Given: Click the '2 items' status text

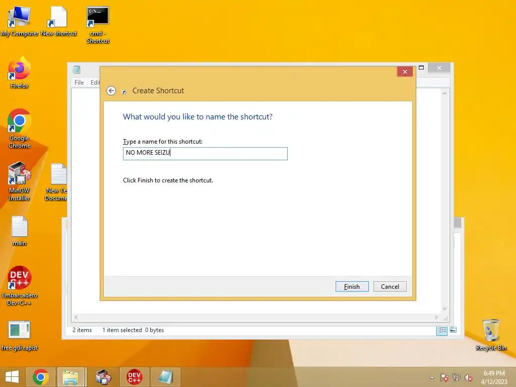Looking at the screenshot, I should tap(82, 330).
